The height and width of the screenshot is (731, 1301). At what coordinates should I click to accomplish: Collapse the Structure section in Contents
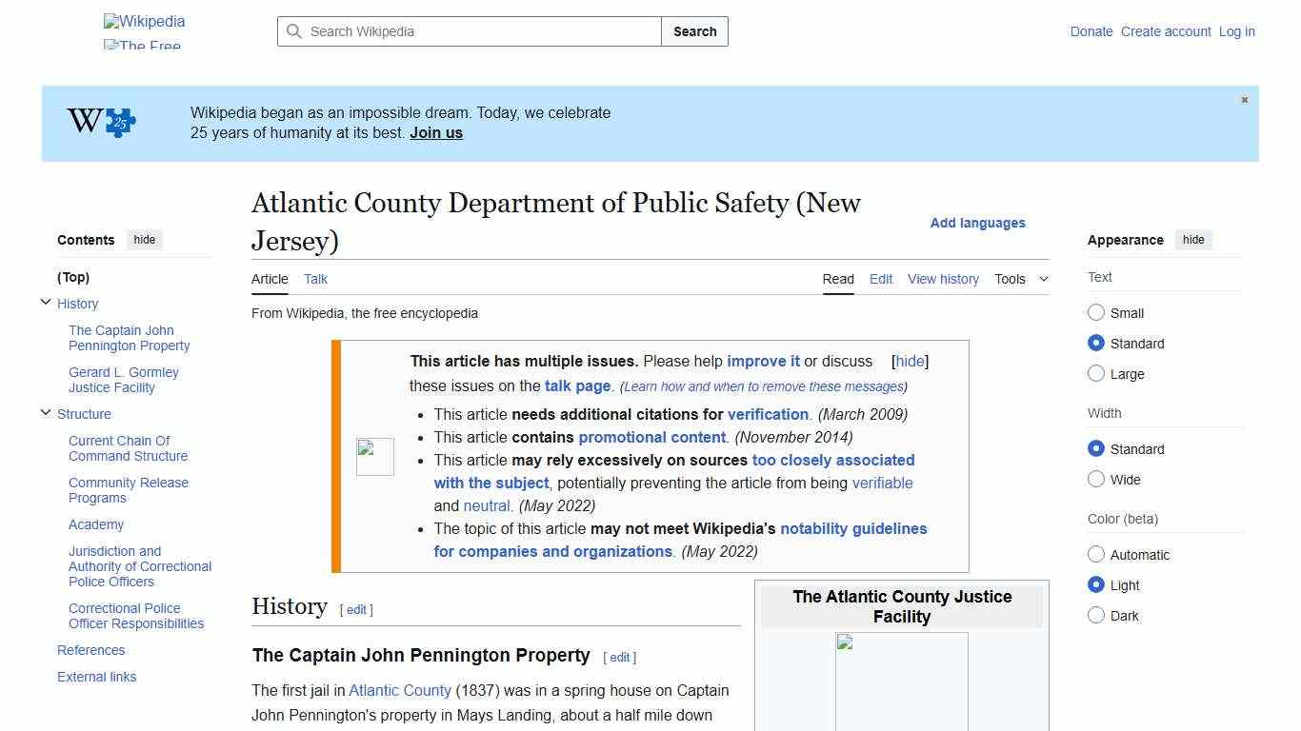tap(46, 412)
